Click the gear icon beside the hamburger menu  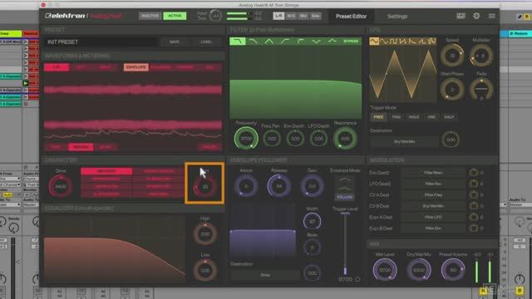[476, 16]
